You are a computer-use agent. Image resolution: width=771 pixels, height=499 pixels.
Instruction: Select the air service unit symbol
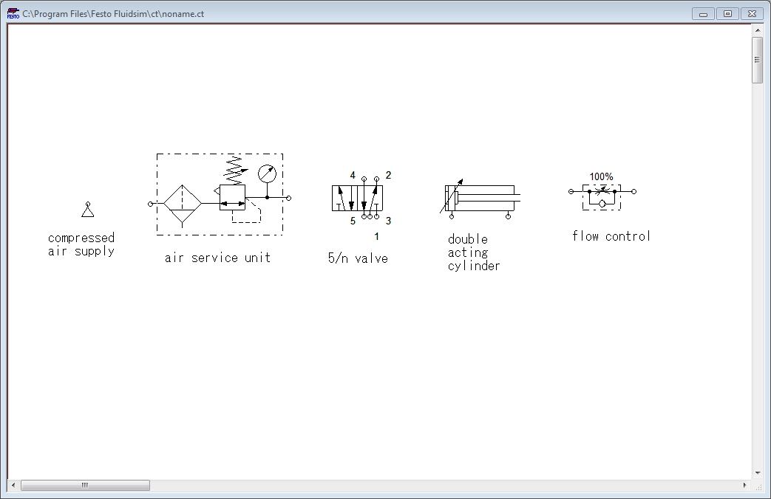pos(218,196)
